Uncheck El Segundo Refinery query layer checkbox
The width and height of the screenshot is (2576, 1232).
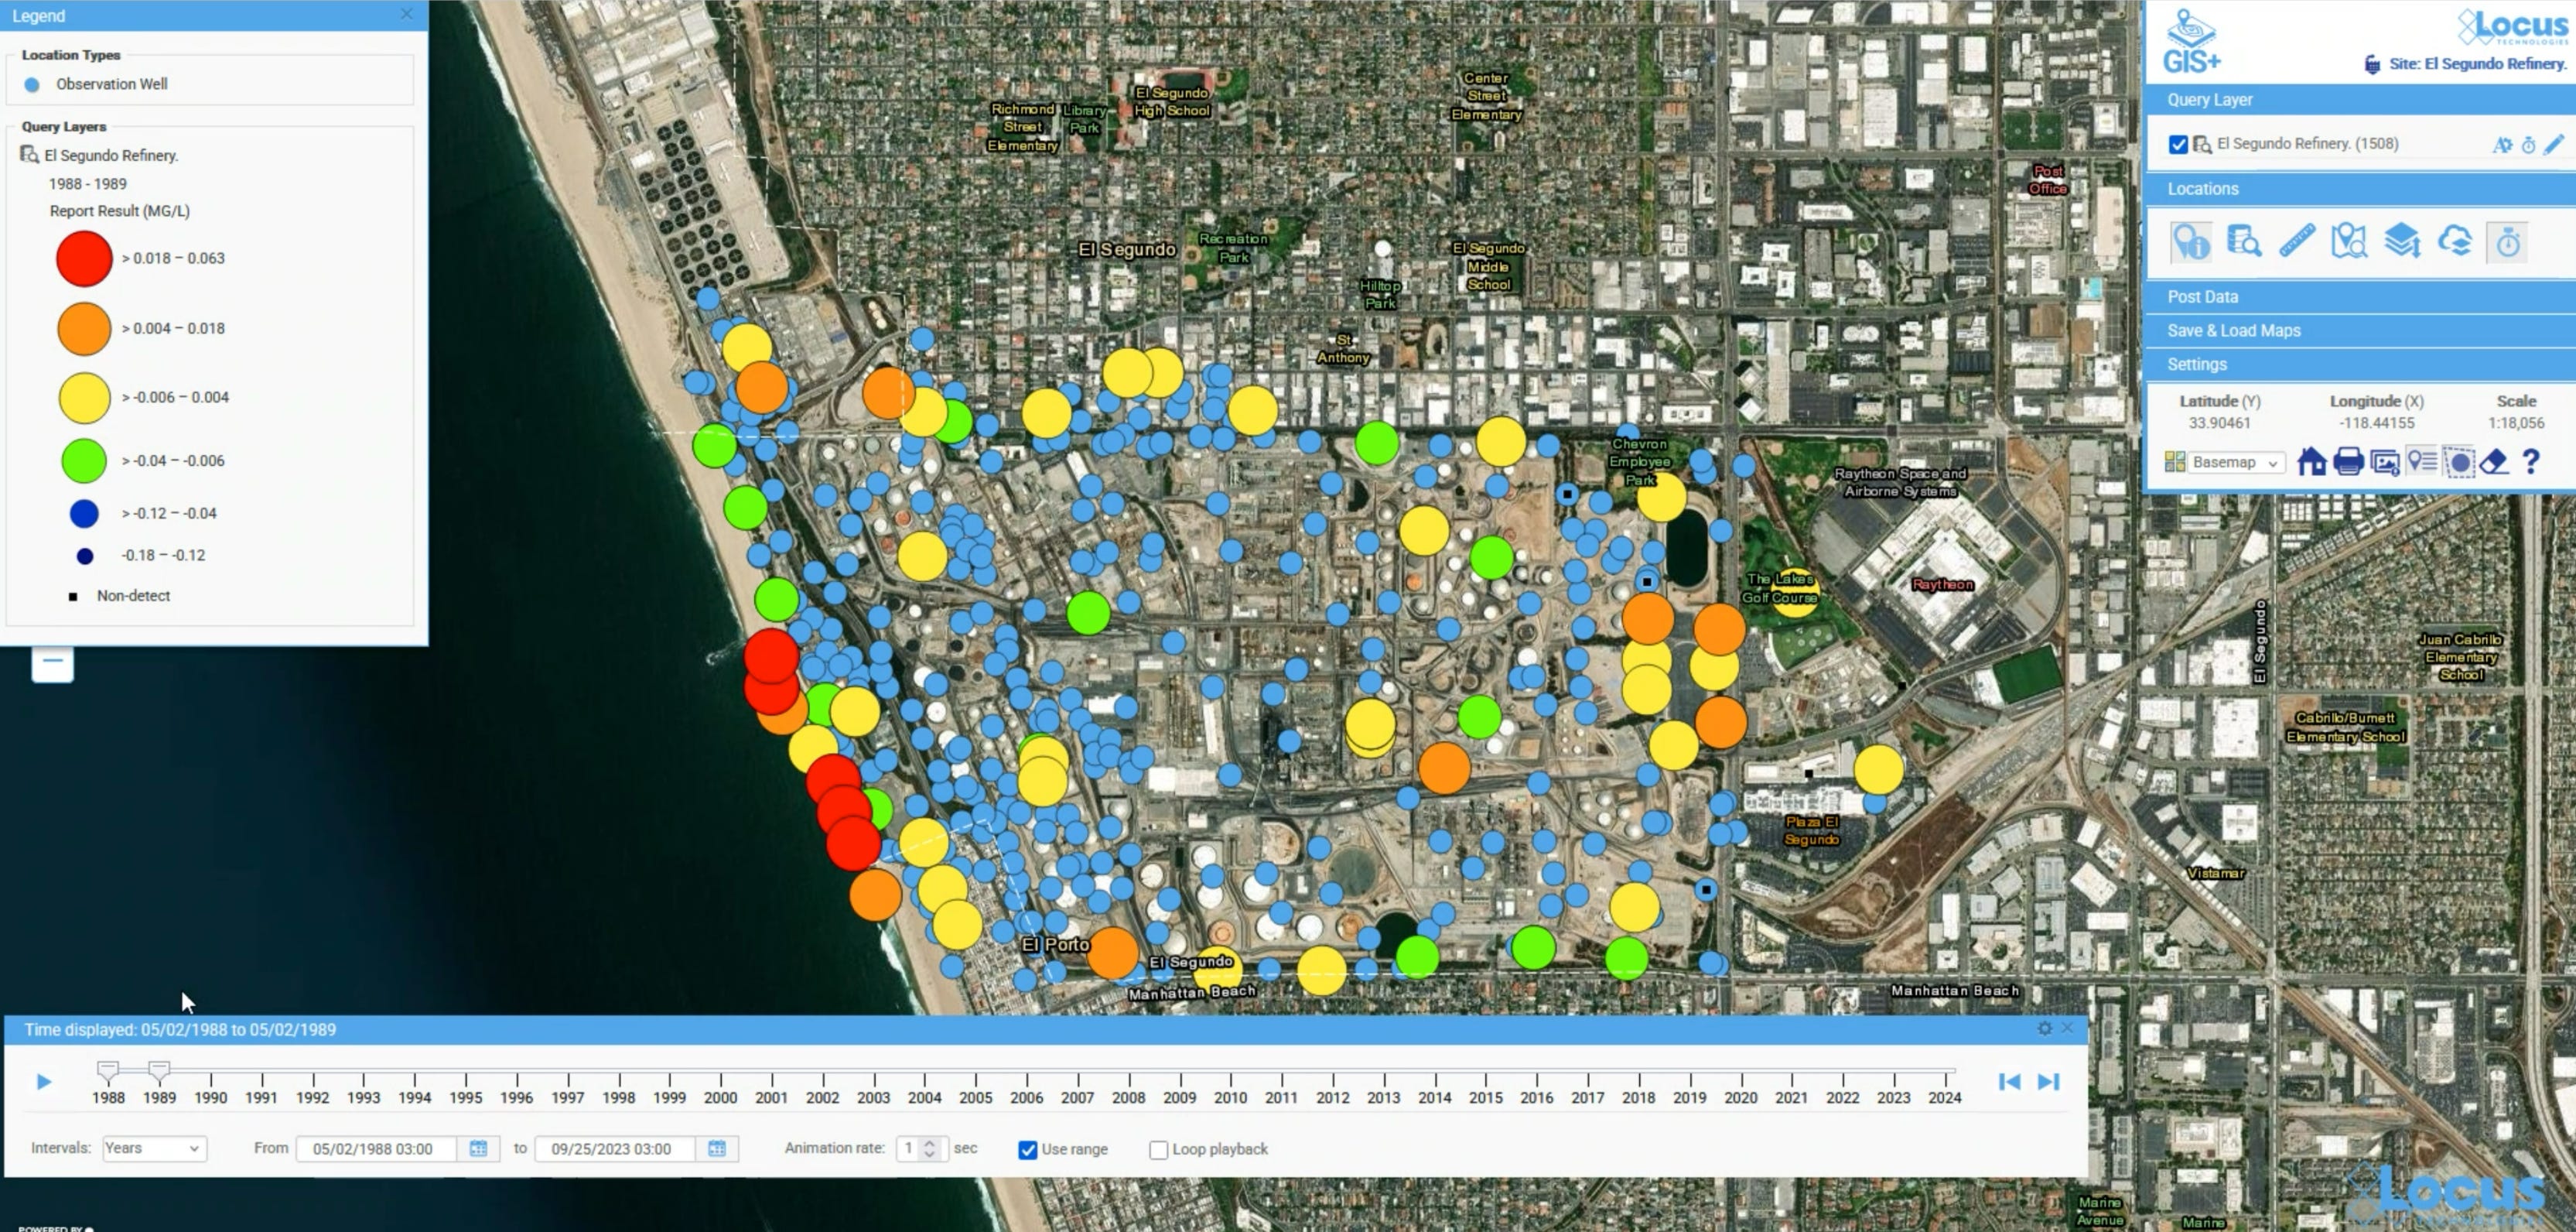pos(2178,145)
